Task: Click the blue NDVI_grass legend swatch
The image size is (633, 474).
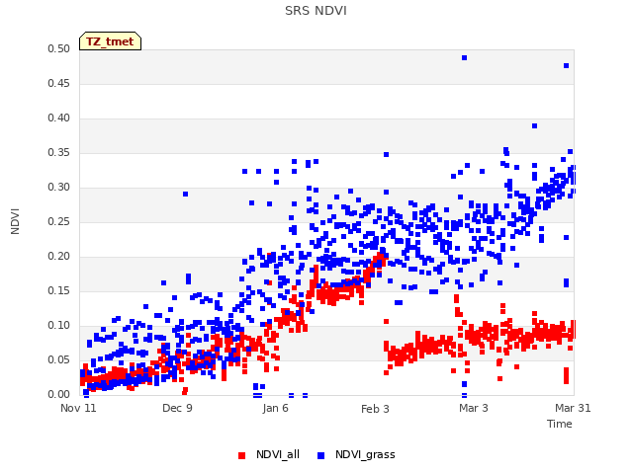Action: coord(320,455)
